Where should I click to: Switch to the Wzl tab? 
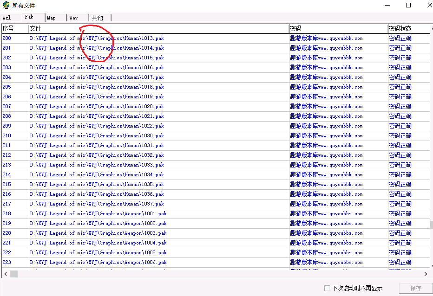pos(7,18)
